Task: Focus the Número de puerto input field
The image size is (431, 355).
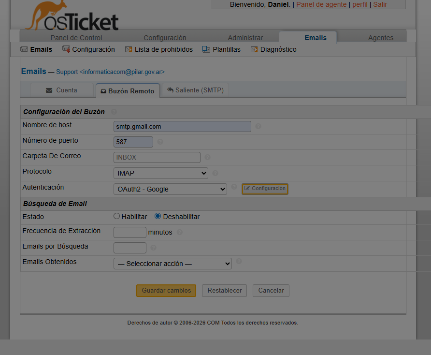Action: click(x=133, y=142)
